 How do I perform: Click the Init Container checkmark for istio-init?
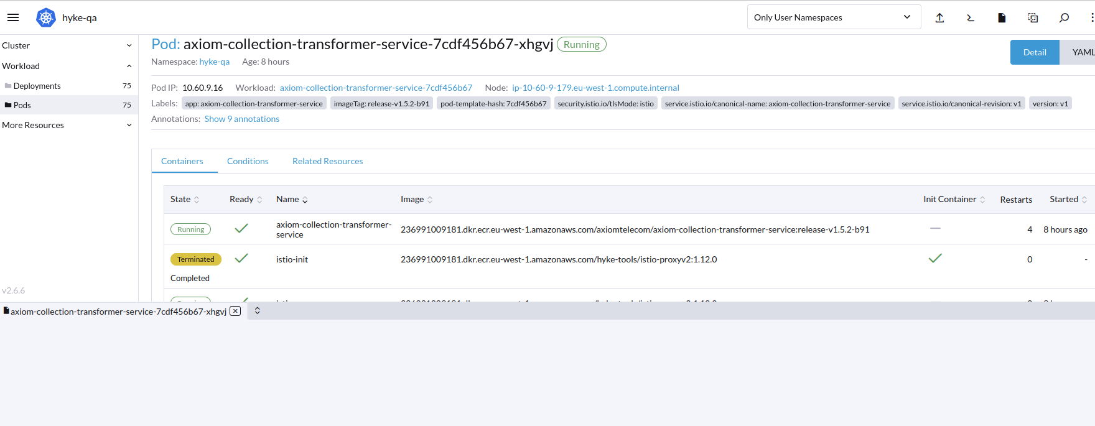click(935, 257)
